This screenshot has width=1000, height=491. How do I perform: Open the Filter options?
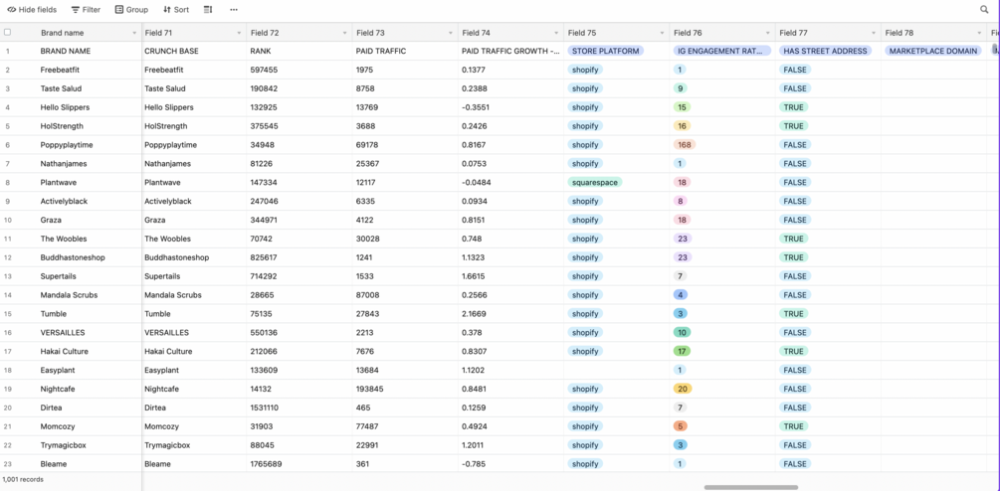(x=86, y=10)
